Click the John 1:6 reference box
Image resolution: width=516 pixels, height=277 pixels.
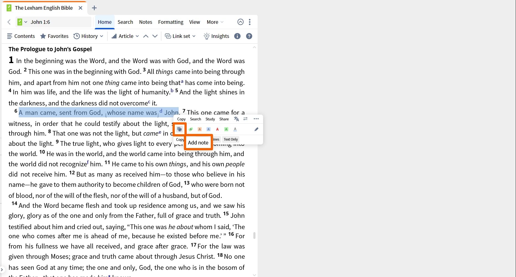pos(60,22)
